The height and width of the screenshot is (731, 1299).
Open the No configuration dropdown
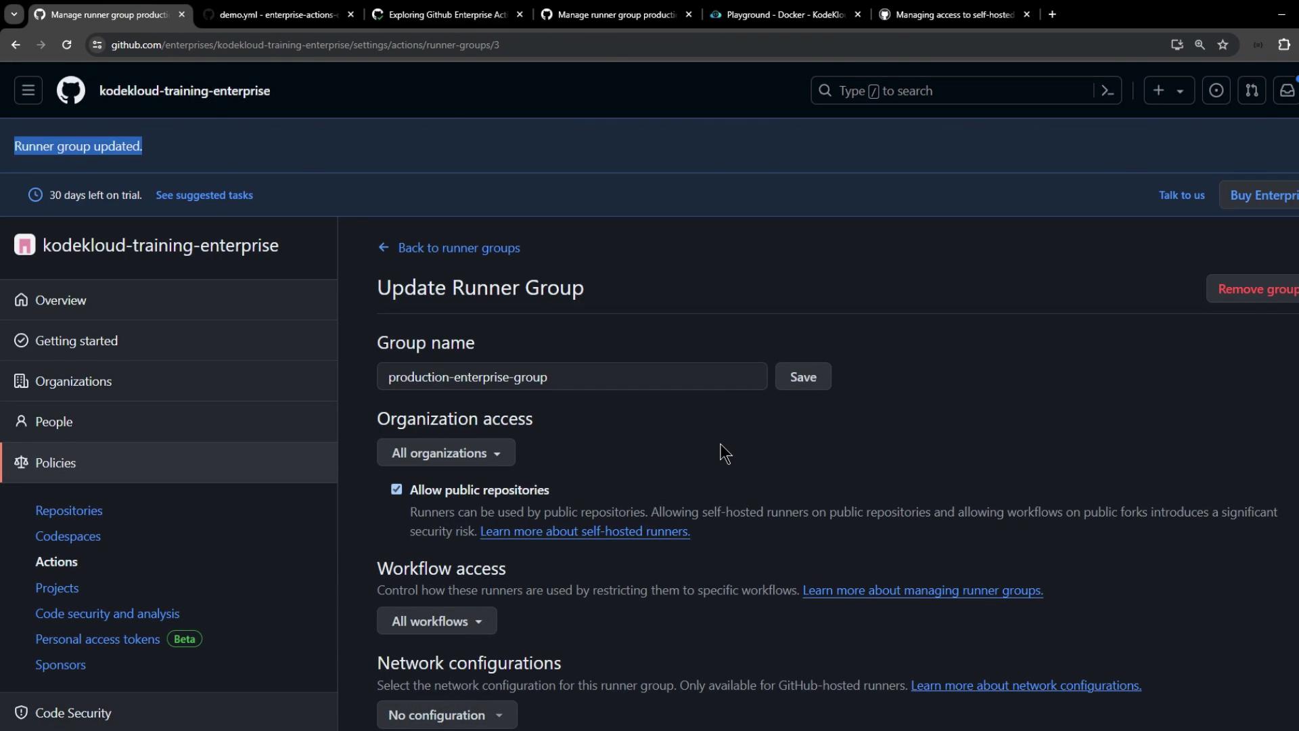click(447, 715)
